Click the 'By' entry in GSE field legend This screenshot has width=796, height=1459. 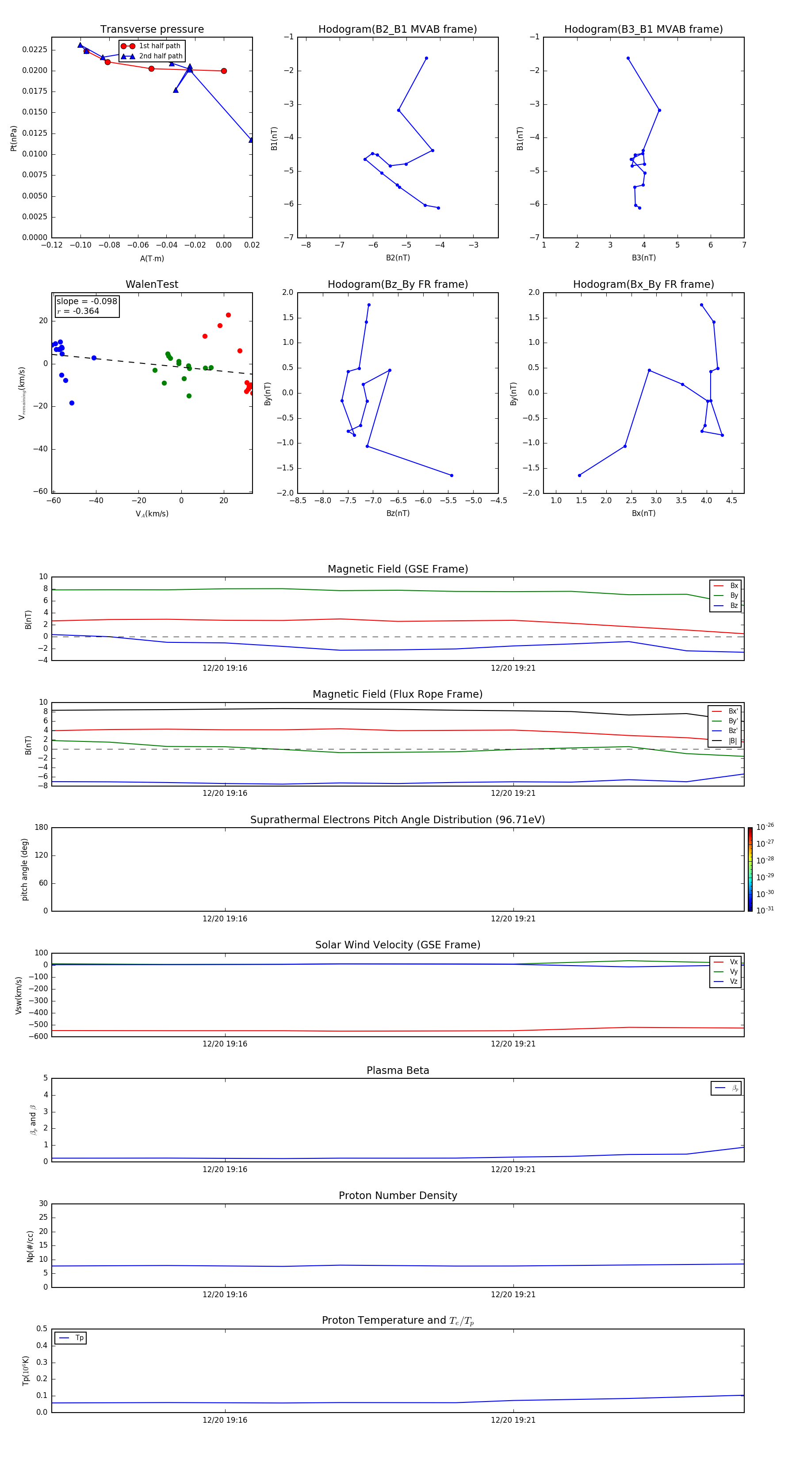726,595
